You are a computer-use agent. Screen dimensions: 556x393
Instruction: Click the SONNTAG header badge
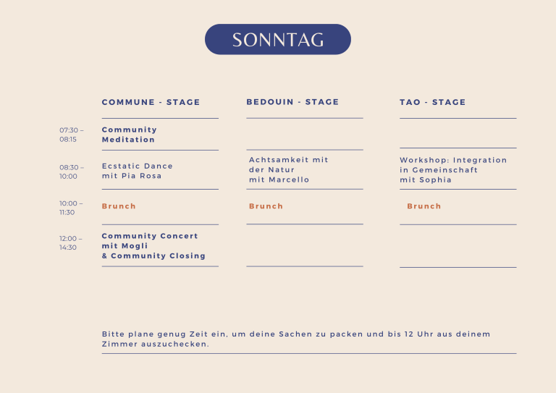pos(278,39)
